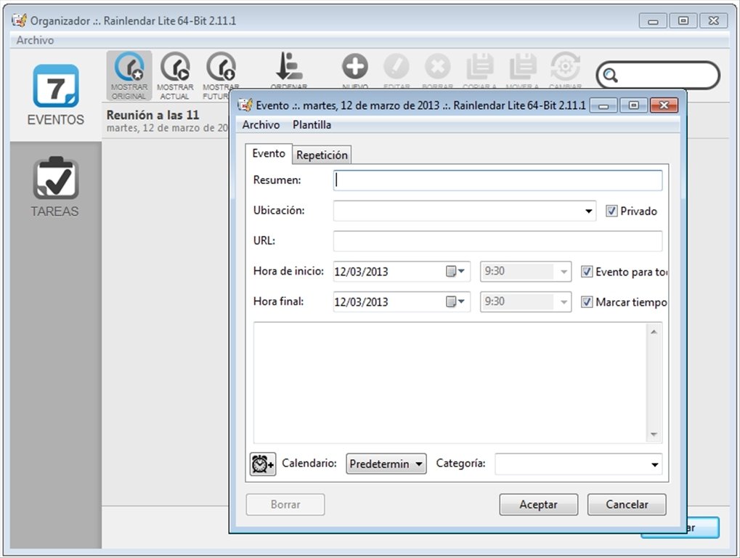Expand the Categoría dropdown

(654, 464)
